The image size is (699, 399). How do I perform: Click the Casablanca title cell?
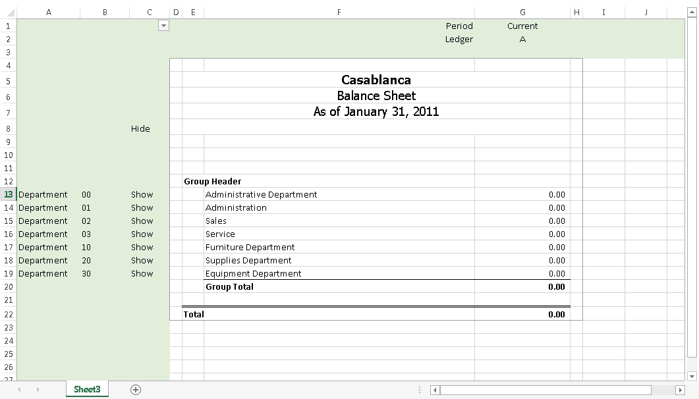coord(376,80)
